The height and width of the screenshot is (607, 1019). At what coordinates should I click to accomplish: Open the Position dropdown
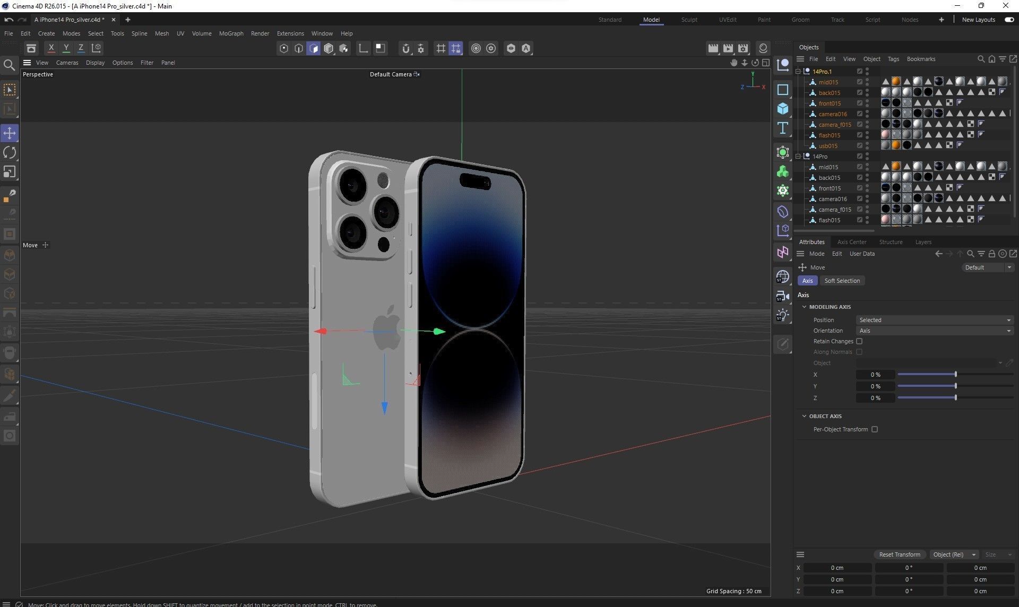pyautogui.click(x=935, y=320)
